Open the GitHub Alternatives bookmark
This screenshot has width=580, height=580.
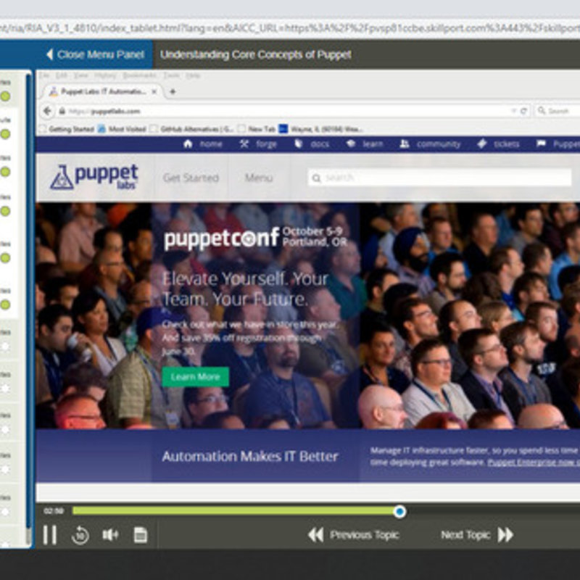point(191,129)
